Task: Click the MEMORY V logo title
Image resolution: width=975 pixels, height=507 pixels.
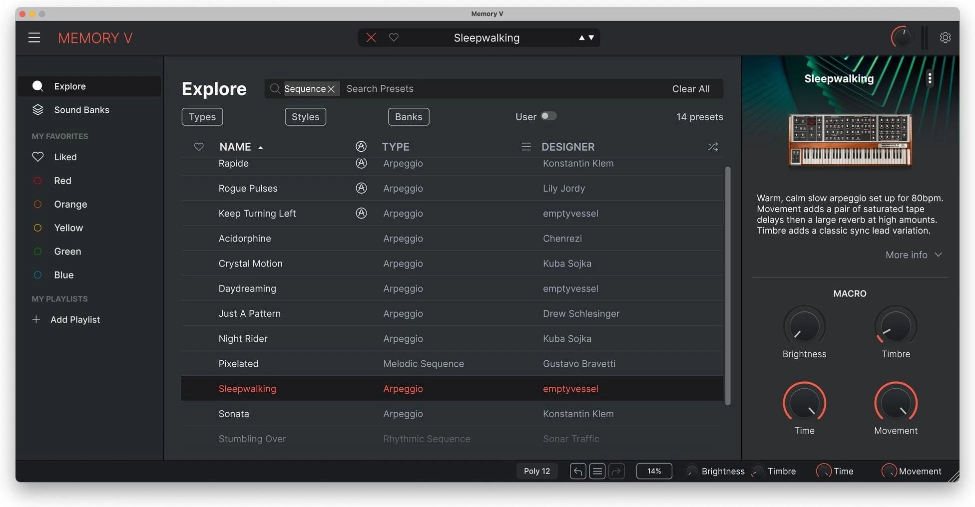Action: 95,38
